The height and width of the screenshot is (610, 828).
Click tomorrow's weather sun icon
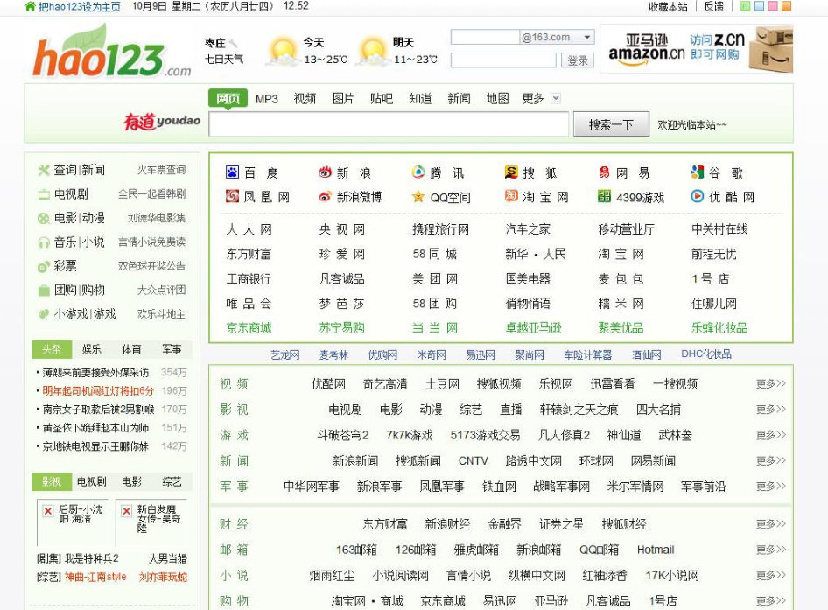373,52
